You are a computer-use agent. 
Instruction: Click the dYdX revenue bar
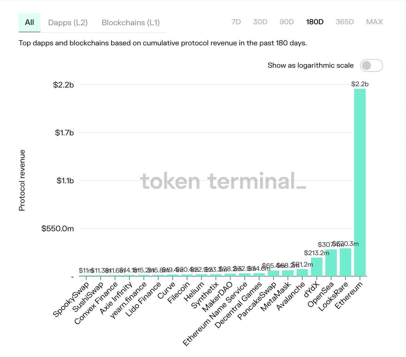(317, 267)
